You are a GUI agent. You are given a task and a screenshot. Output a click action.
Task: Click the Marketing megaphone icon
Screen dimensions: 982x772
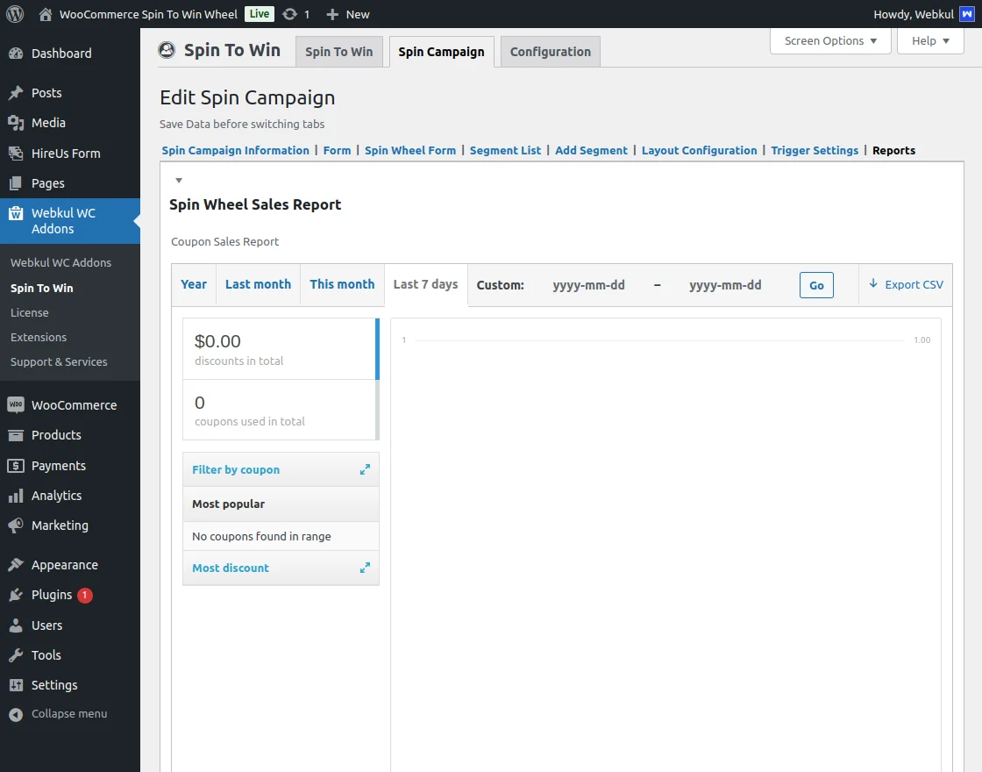[x=16, y=525]
